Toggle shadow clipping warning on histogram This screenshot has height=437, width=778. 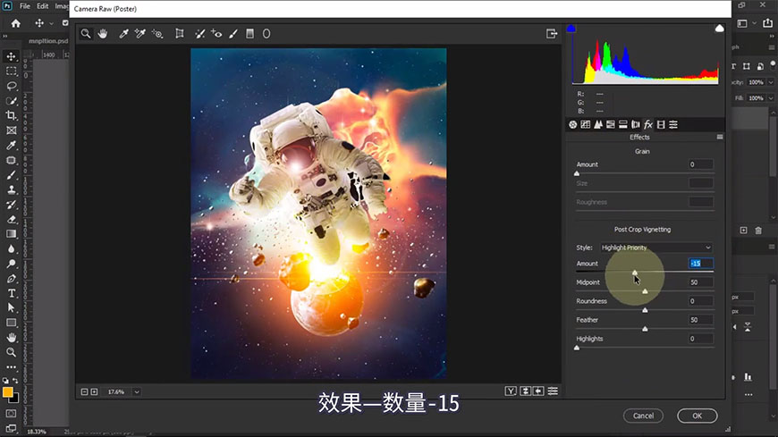click(571, 29)
